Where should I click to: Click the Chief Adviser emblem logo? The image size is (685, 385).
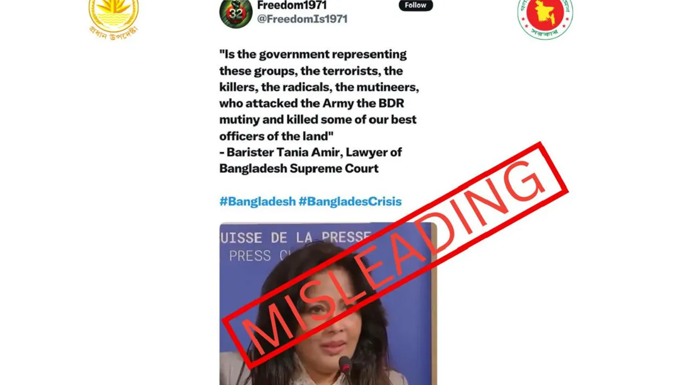pos(113,18)
